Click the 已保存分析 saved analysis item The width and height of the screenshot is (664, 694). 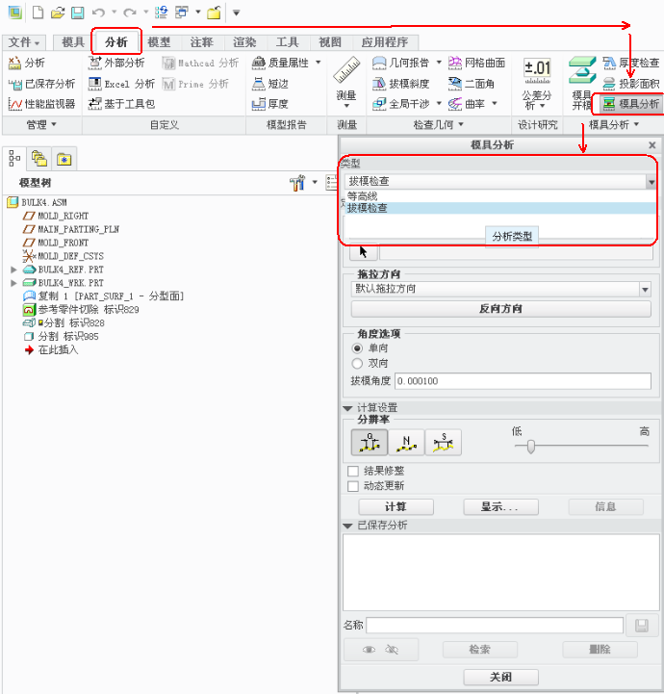[41, 83]
